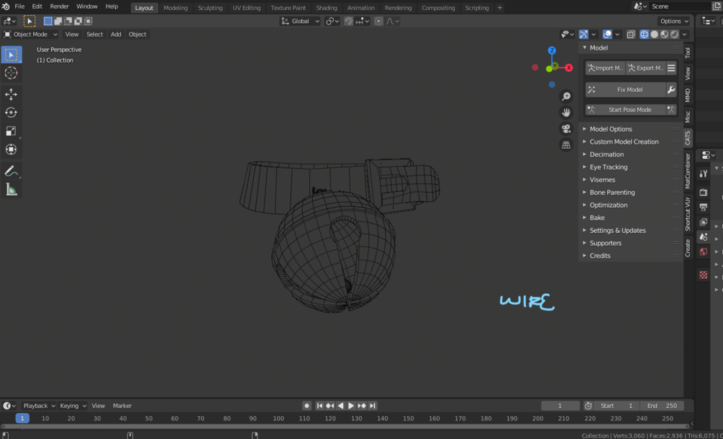This screenshot has width=723, height=439.
Task: Click the tweak selection cursor icon
Action: [29, 21]
